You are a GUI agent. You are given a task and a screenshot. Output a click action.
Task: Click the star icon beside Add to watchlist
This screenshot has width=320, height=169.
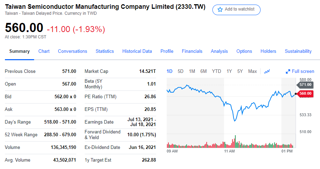[x=220, y=10]
